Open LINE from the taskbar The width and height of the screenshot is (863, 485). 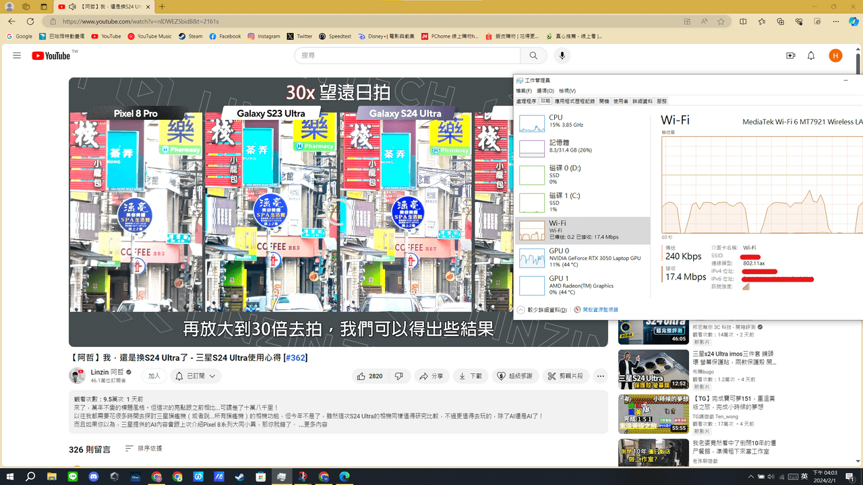pos(73,476)
